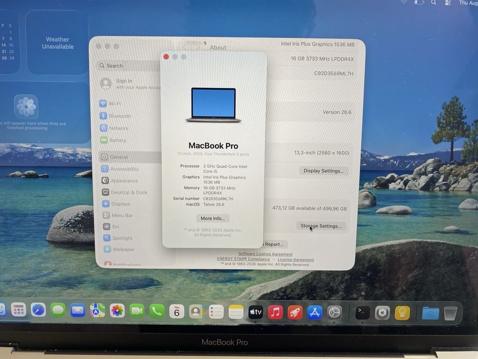Click the Weather Unavailable widget

point(57,43)
